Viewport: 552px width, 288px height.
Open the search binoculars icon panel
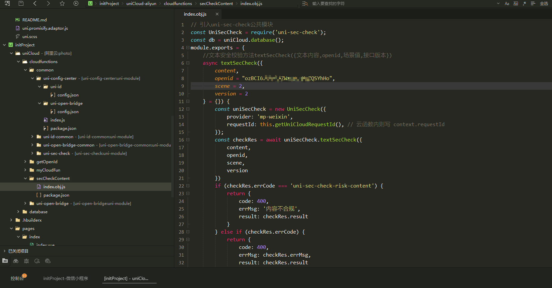16,261
